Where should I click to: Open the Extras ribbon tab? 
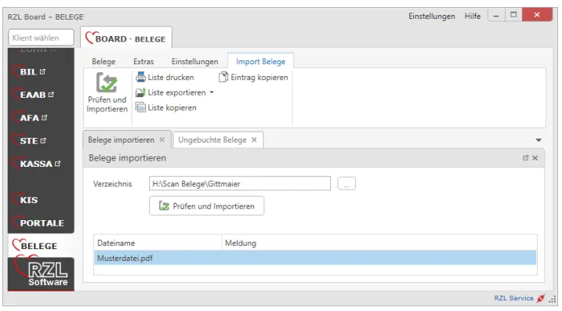(x=143, y=62)
